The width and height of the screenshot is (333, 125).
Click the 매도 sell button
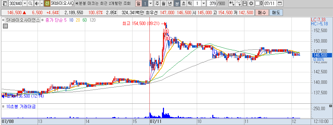[276, 13]
